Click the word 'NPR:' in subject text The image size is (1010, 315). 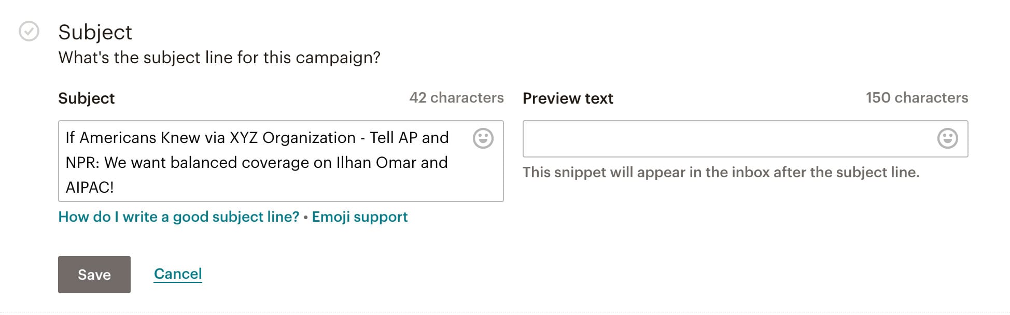(x=82, y=163)
